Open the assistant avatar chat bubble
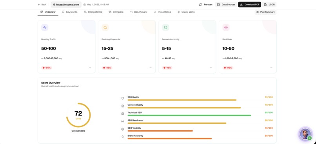 [x=305, y=134]
